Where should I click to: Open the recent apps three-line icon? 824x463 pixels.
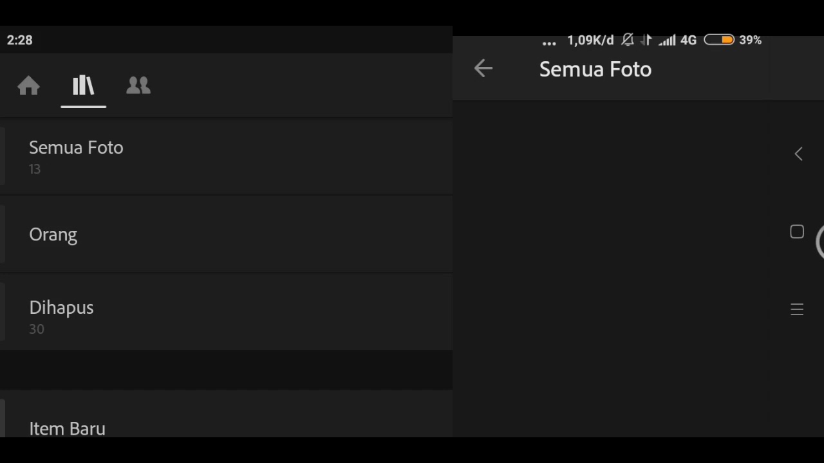click(x=797, y=310)
